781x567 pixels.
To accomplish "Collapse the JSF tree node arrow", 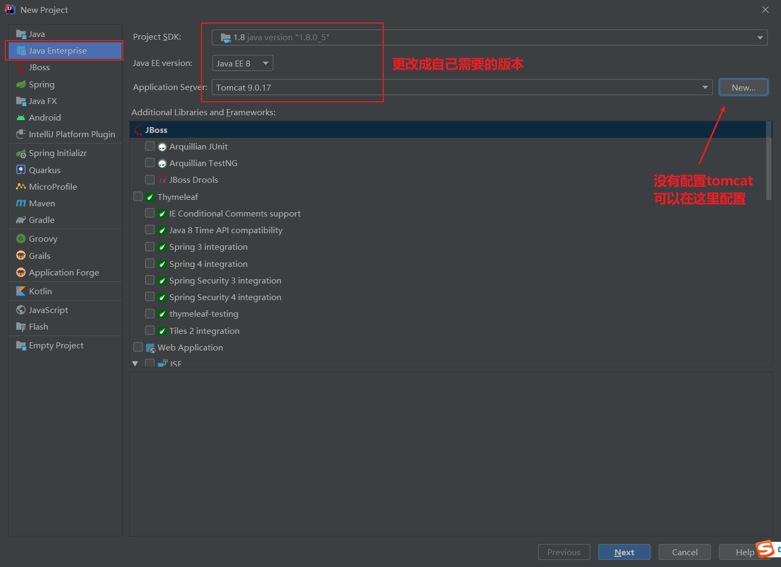I will [x=135, y=363].
